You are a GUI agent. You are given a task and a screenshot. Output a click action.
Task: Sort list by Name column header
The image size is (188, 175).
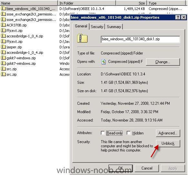[x=29, y=3]
